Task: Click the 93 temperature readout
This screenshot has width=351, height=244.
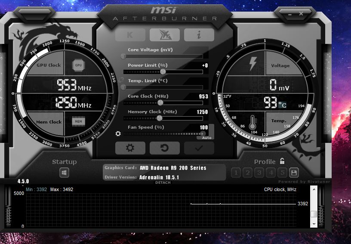Action: pos(271,102)
